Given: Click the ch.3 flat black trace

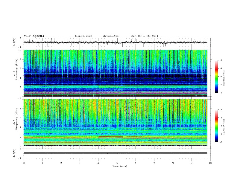Looking at the screenshot, I should pos(115,153).
